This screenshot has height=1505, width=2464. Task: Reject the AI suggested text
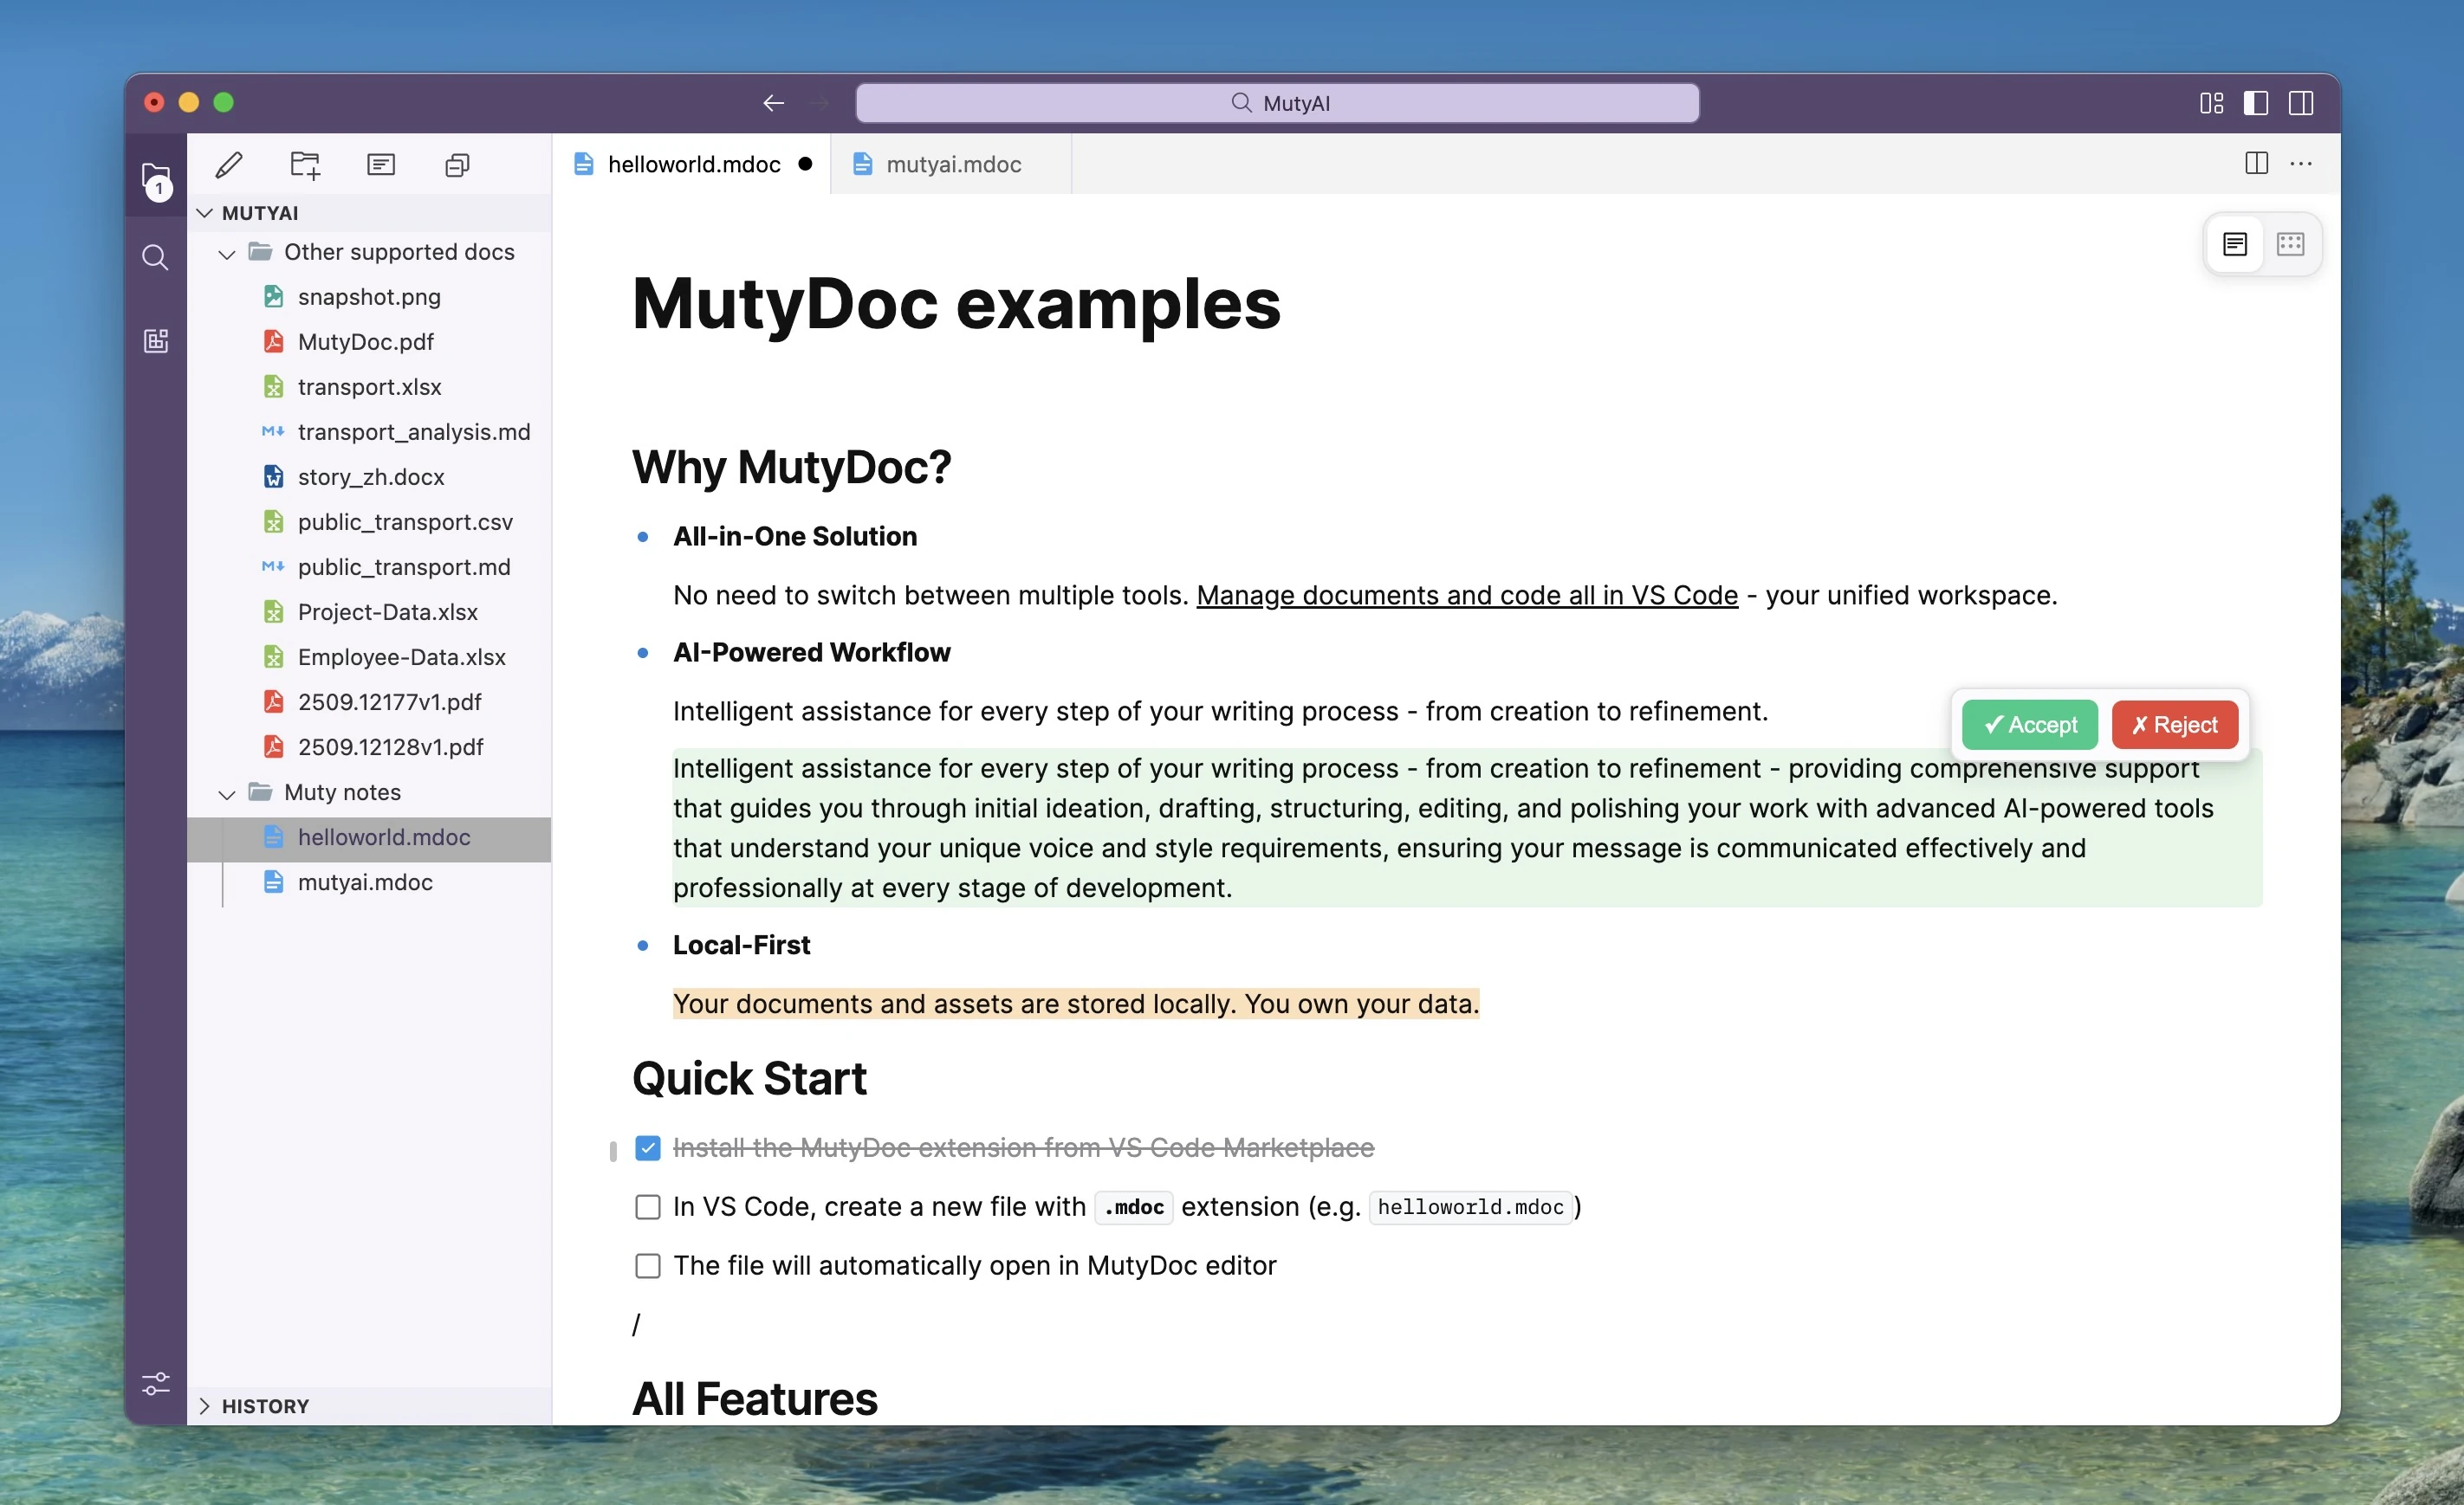2174,725
